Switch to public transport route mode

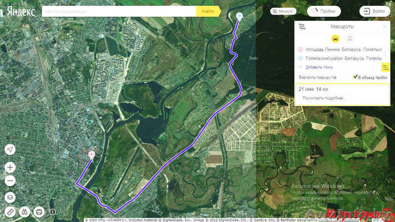(350, 38)
